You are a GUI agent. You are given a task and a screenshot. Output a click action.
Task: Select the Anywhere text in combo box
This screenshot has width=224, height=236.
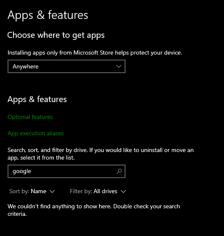click(26, 66)
